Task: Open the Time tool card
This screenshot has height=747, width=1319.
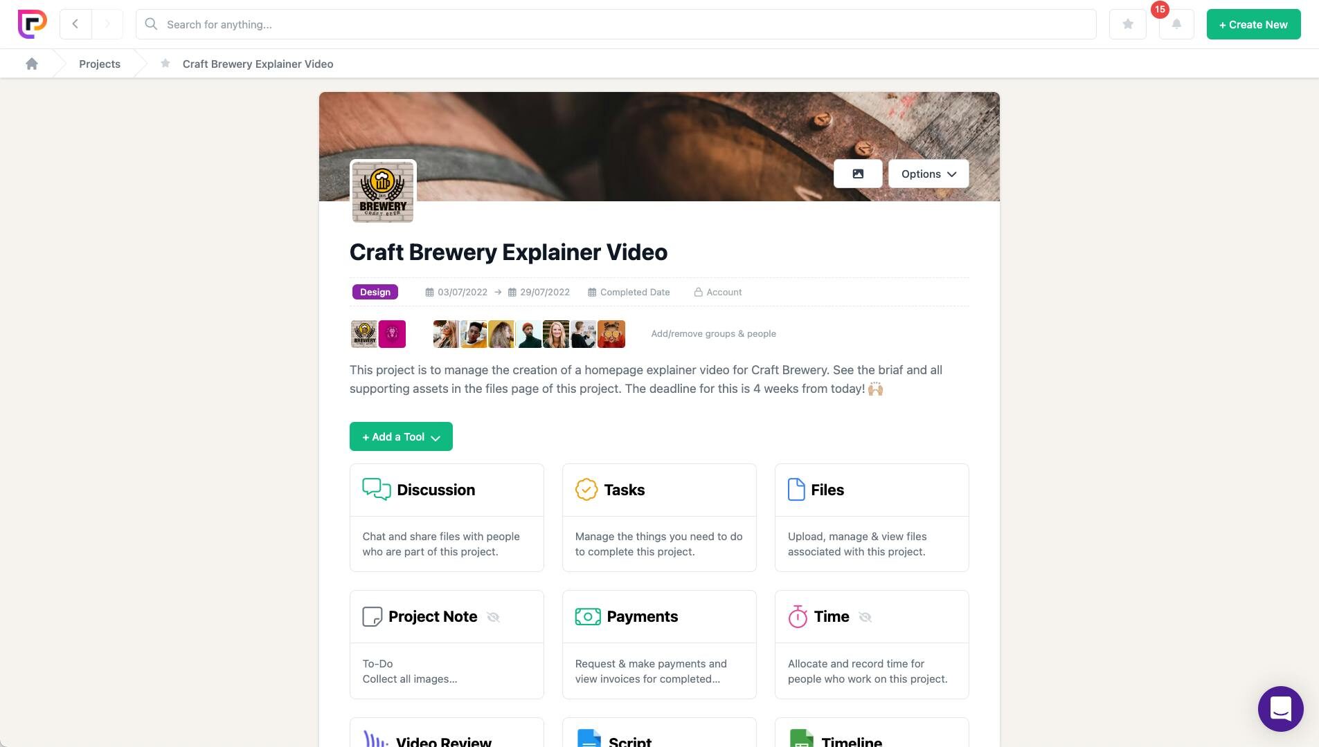Action: pyautogui.click(x=872, y=645)
